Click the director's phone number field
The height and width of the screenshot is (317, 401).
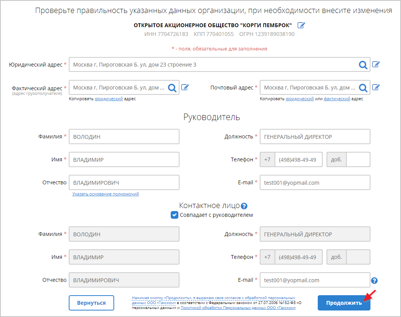click(298, 159)
